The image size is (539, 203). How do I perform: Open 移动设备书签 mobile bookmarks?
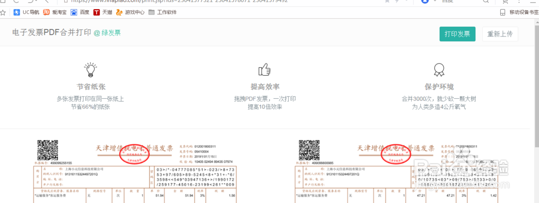pyautogui.click(x=519, y=12)
